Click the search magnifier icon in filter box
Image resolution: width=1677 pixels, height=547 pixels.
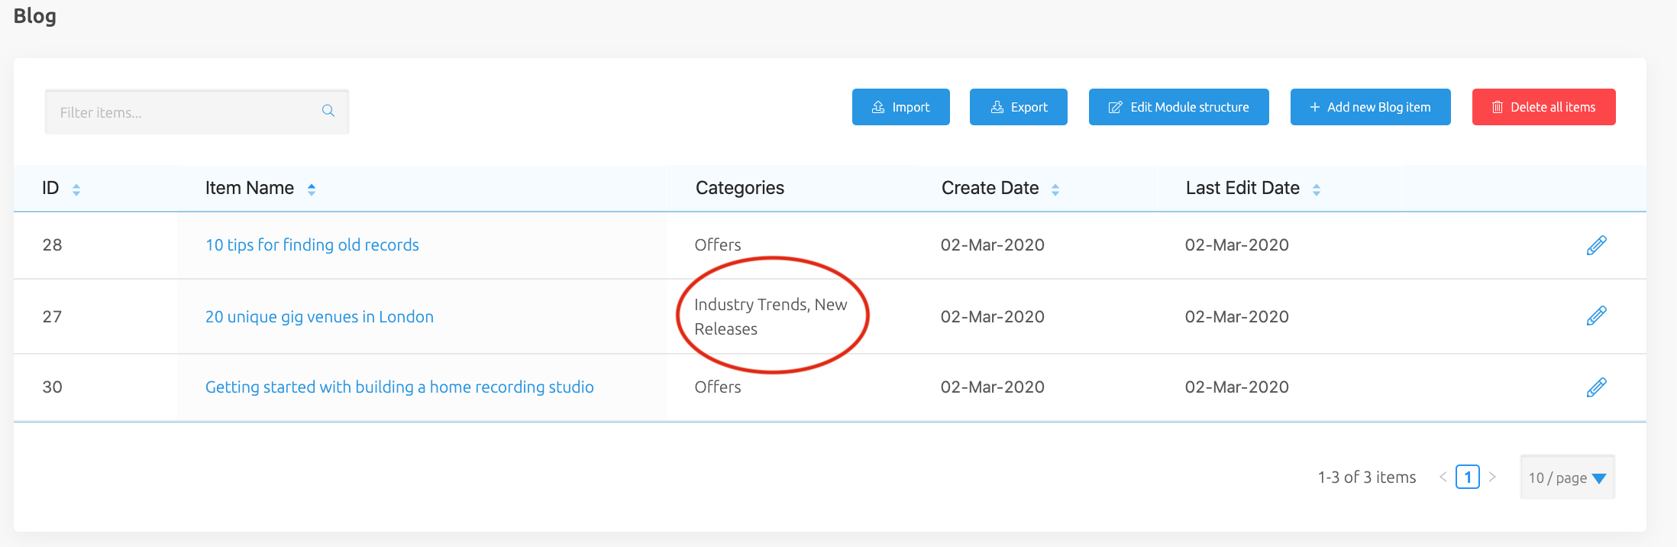click(328, 111)
